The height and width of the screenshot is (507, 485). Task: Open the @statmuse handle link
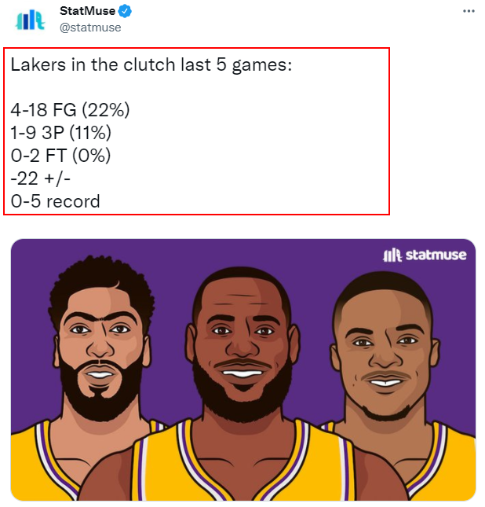coord(90,28)
